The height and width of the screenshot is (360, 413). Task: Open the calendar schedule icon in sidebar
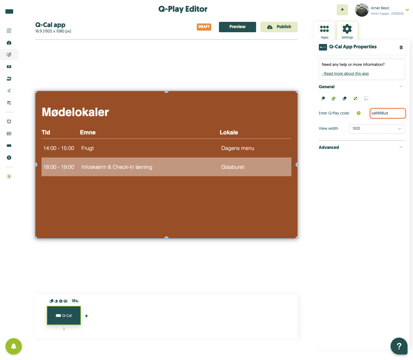pos(9,103)
